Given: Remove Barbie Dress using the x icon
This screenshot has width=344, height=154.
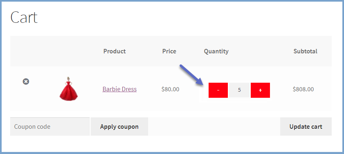Looking at the screenshot, I should (26, 81).
